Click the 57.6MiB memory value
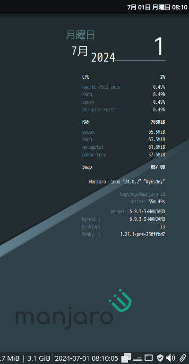The image size is (189, 364). tap(156, 155)
